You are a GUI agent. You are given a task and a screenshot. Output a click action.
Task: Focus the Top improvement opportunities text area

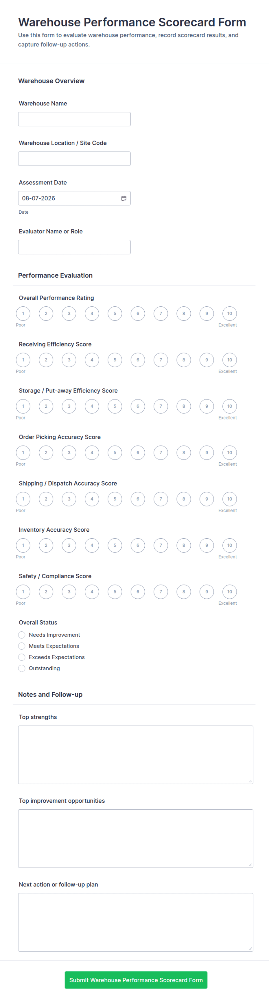click(136, 838)
